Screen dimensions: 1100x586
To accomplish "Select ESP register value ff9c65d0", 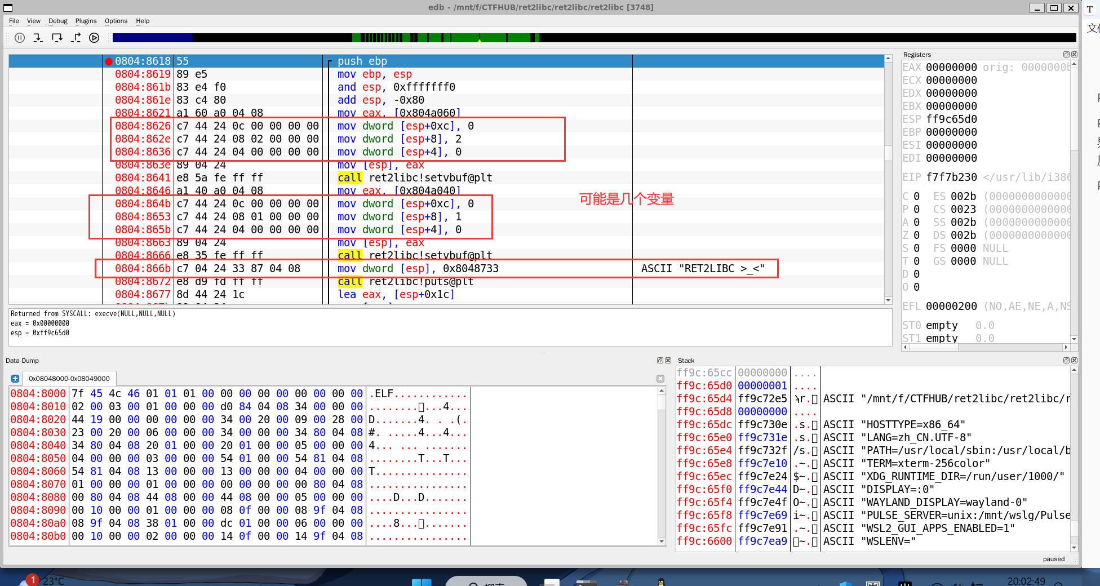I will [951, 119].
